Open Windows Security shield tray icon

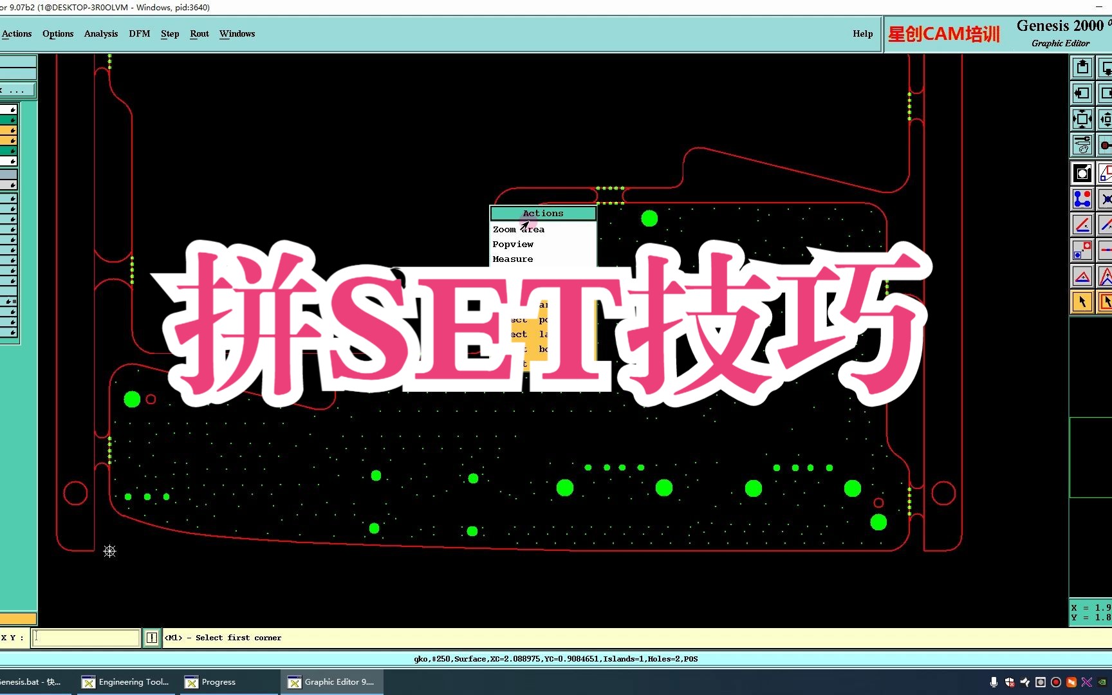(1010, 682)
